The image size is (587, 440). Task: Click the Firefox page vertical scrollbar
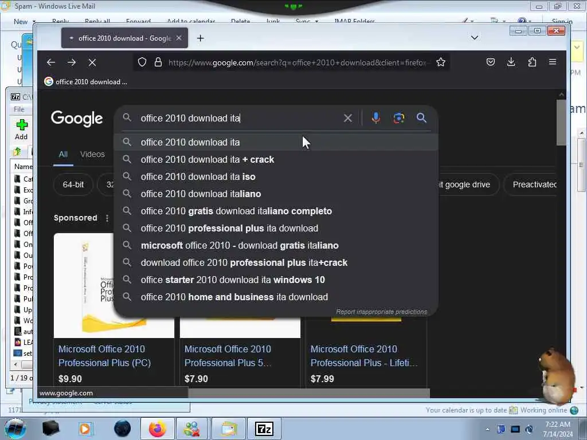click(x=561, y=121)
